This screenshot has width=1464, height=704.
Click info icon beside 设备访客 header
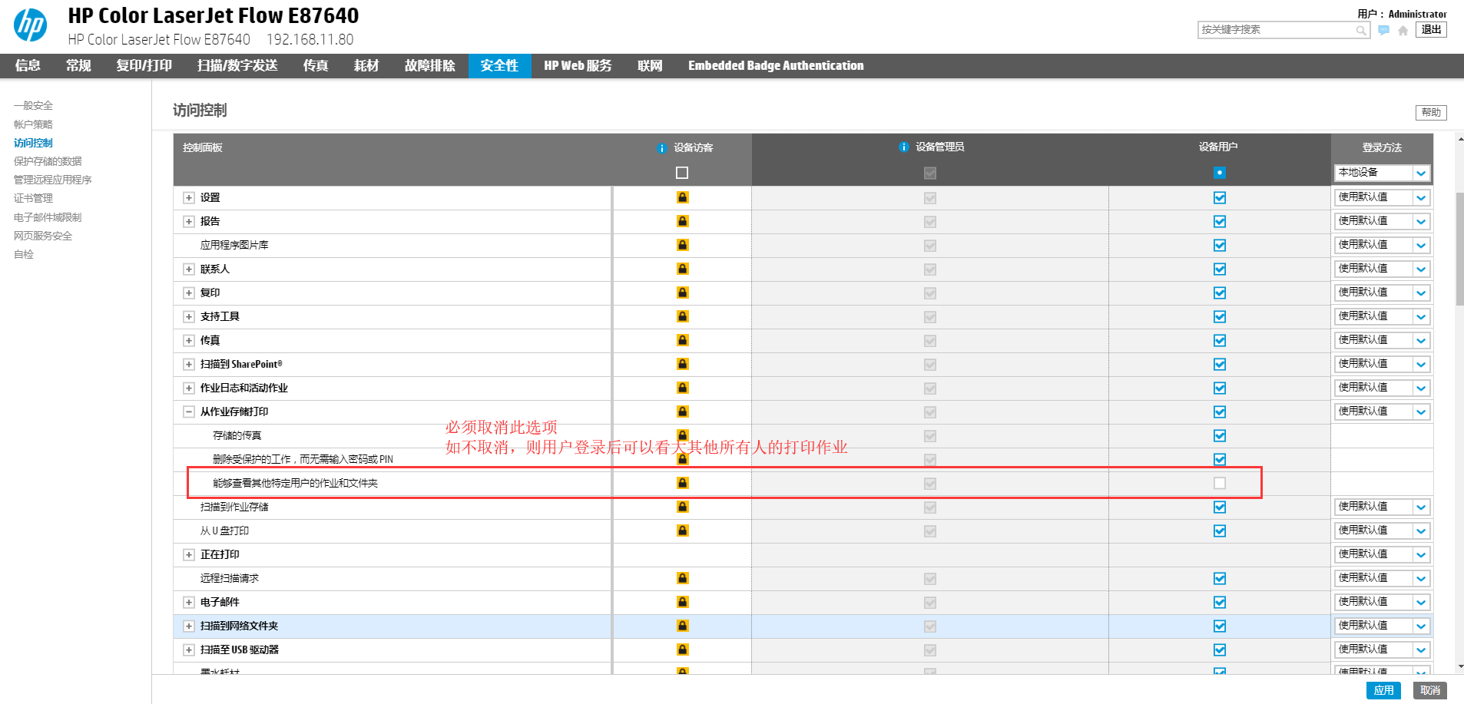point(661,148)
